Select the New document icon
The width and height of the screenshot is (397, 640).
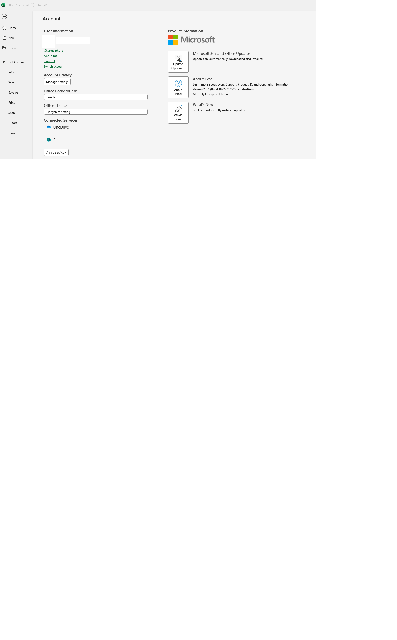coord(4,38)
